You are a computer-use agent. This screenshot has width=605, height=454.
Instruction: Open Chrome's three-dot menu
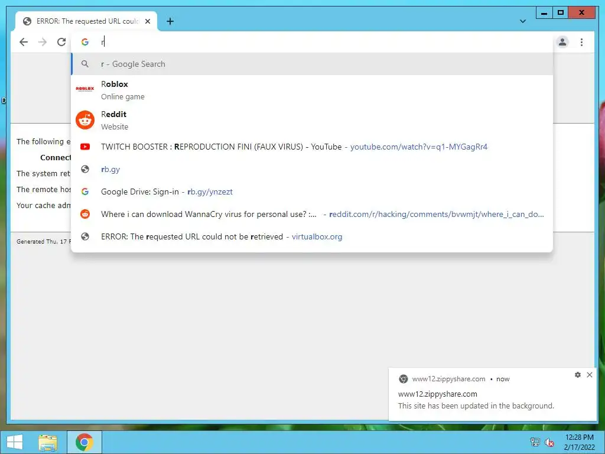581,42
